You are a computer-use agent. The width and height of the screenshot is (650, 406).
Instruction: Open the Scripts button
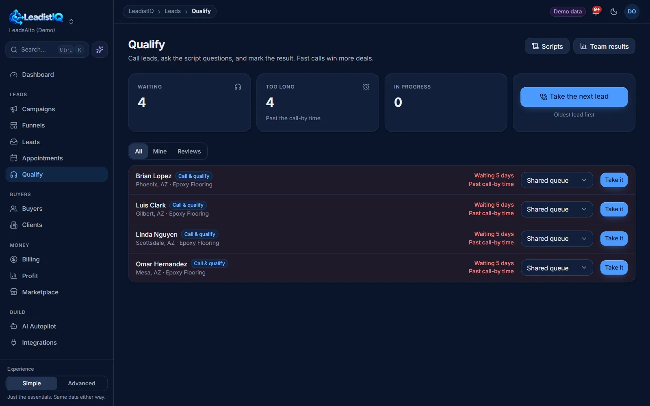click(x=547, y=46)
